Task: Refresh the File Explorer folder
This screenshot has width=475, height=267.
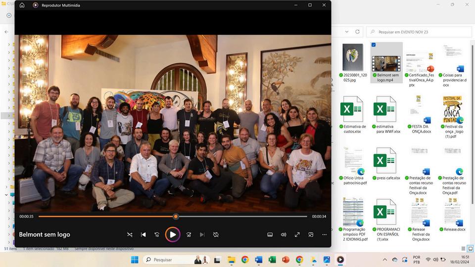Action: pyautogui.click(x=357, y=32)
